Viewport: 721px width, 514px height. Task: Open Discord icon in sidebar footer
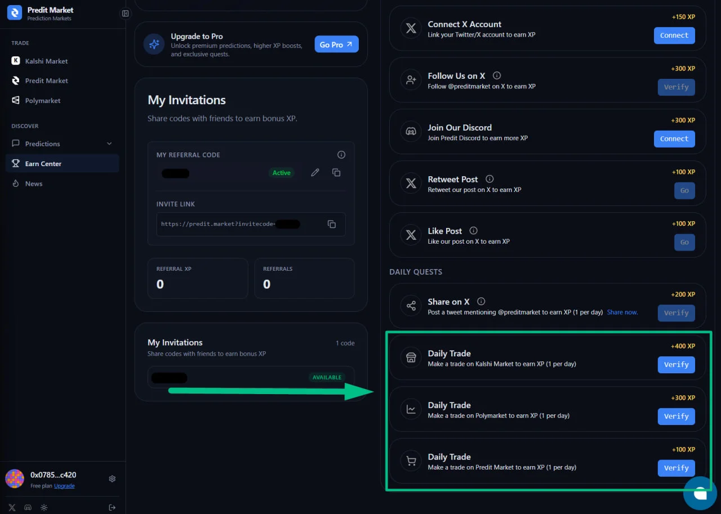(28, 507)
